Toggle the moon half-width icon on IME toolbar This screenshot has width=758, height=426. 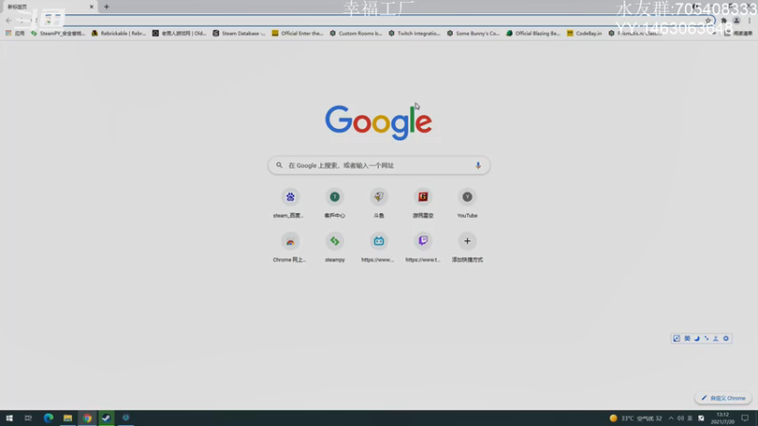pyautogui.click(x=696, y=339)
